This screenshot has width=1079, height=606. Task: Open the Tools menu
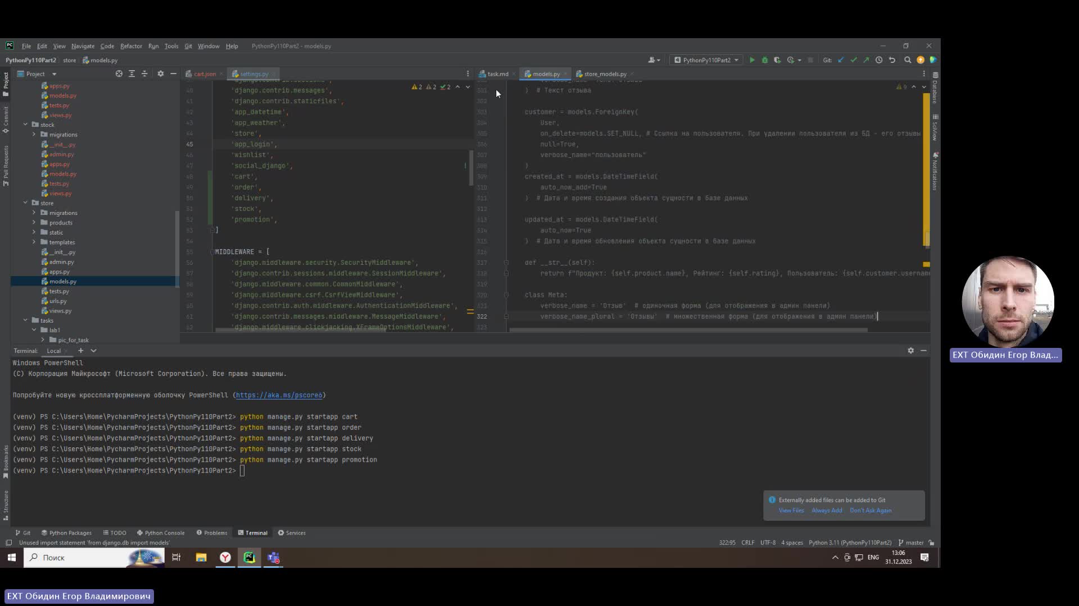[171, 46]
